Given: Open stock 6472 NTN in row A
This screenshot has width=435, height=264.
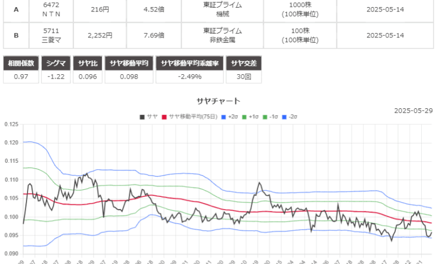Looking at the screenshot, I should (x=51, y=9).
